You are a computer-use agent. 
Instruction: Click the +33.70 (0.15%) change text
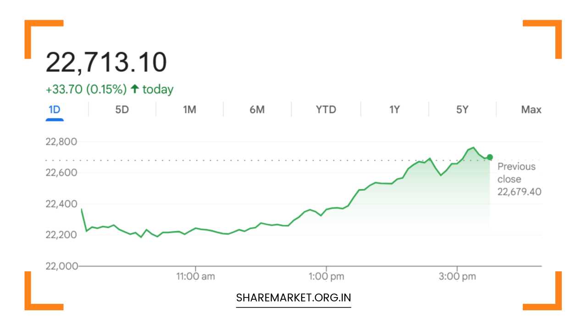(x=85, y=89)
